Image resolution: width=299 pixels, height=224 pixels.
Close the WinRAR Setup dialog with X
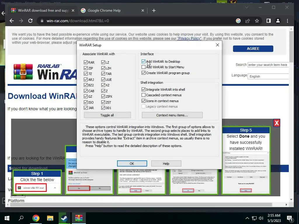(x=217, y=45)
